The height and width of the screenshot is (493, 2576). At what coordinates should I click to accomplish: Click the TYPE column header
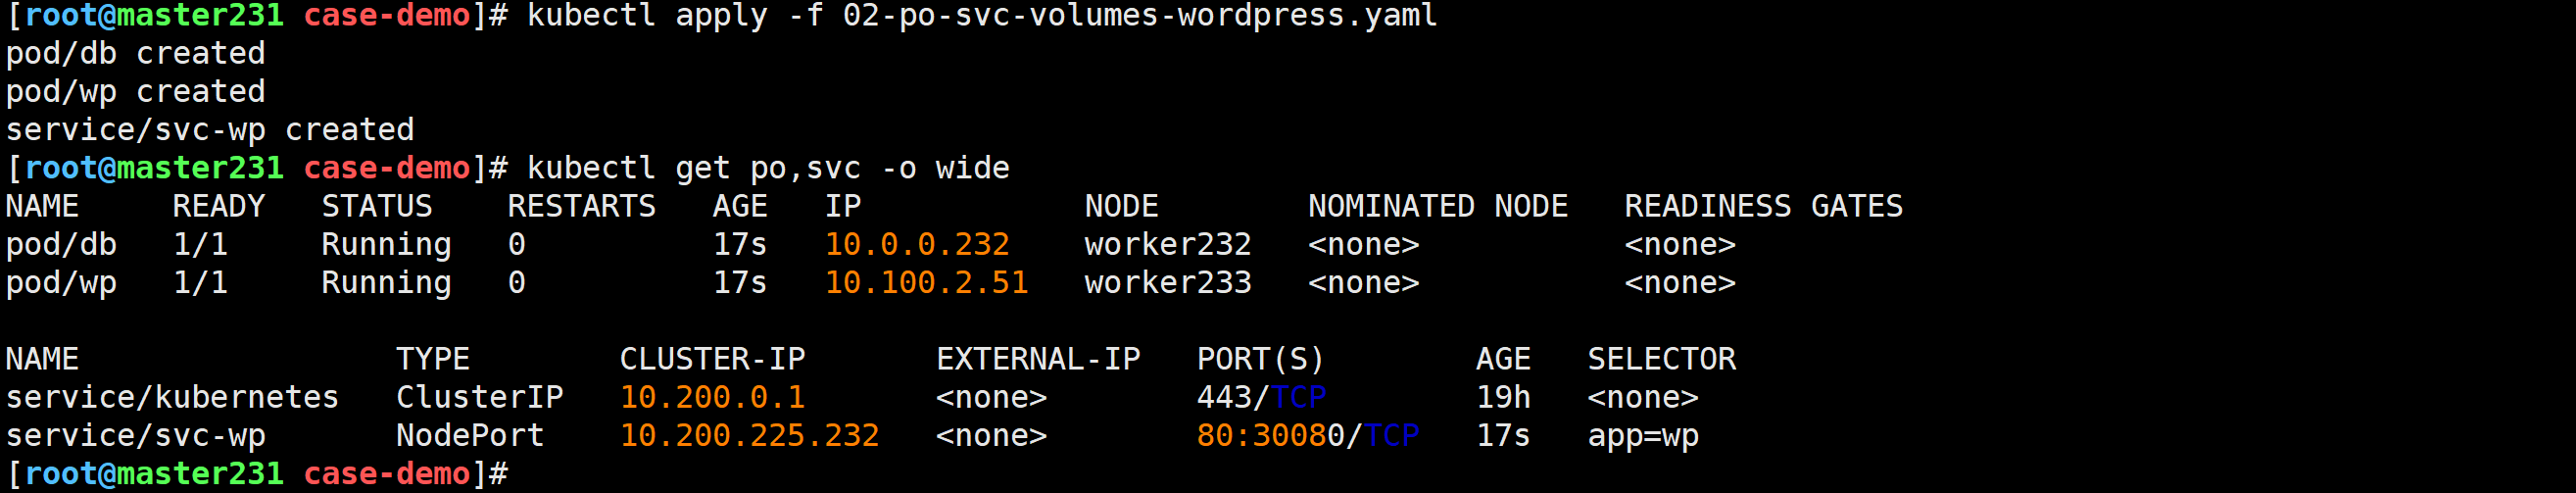pyautogui.click(x=432, y=359)
